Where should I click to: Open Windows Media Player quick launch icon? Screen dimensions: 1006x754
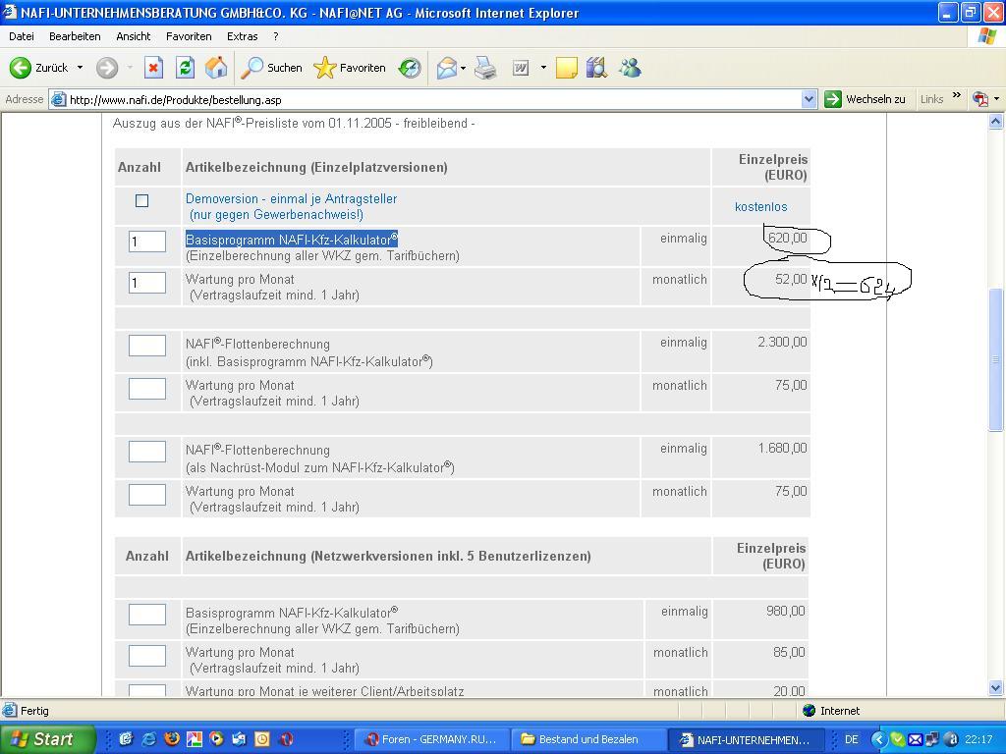point(217,739)
